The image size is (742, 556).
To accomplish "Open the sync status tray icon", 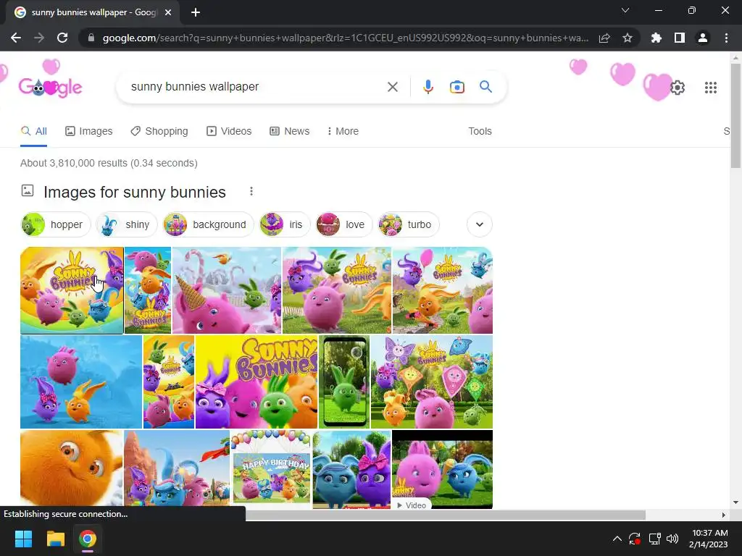I will (x=635, y=539).
